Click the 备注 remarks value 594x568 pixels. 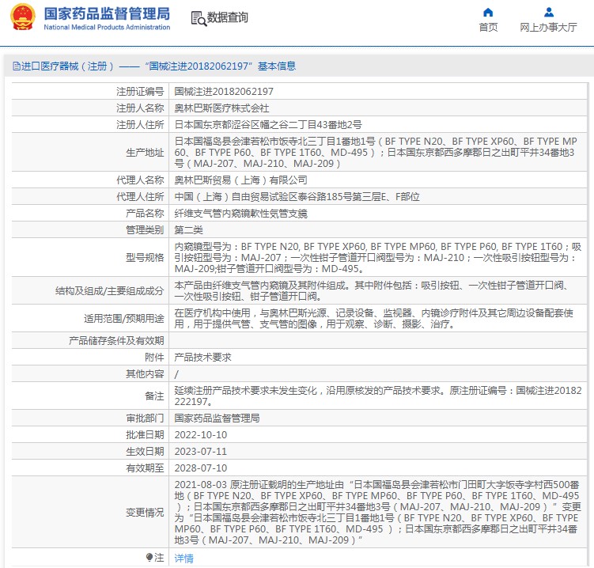[x=377, y=396]
